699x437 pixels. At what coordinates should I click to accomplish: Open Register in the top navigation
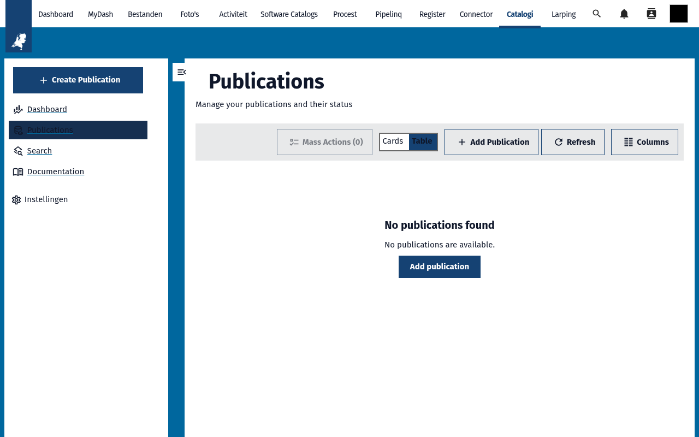click(433, 14)
